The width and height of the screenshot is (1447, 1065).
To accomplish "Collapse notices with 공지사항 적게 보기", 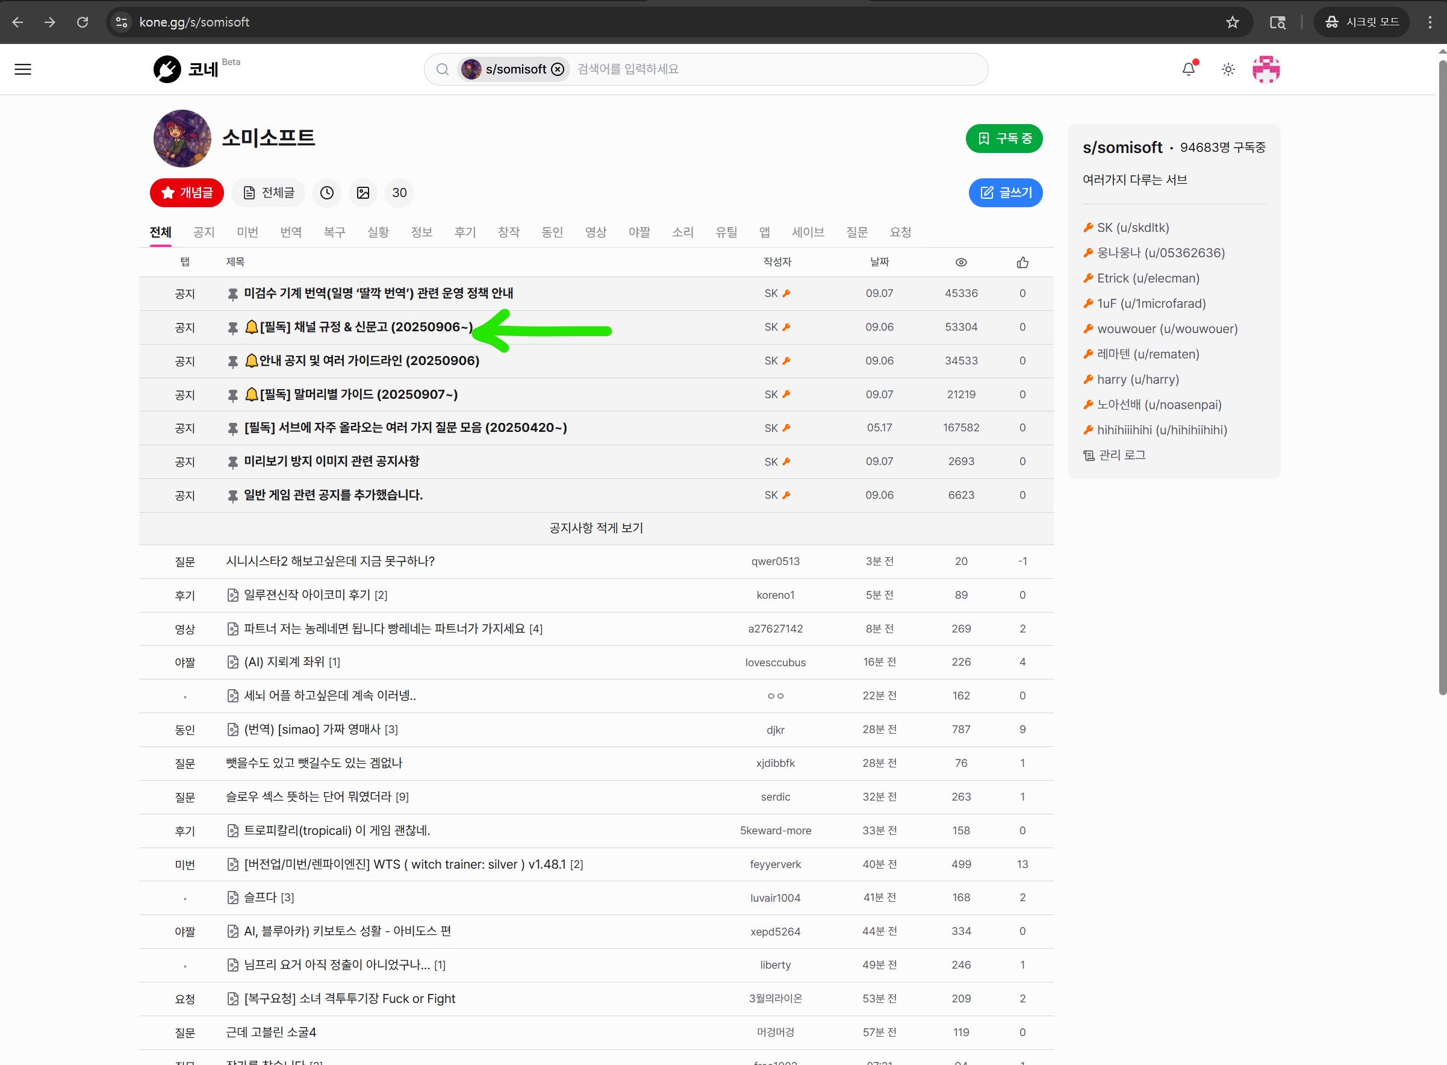I will tap(596, 528).
